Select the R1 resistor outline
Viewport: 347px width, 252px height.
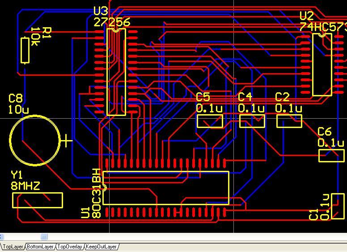[25, 50]
